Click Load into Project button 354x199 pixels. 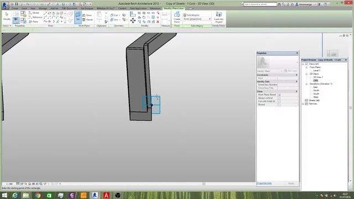[218, 17]
